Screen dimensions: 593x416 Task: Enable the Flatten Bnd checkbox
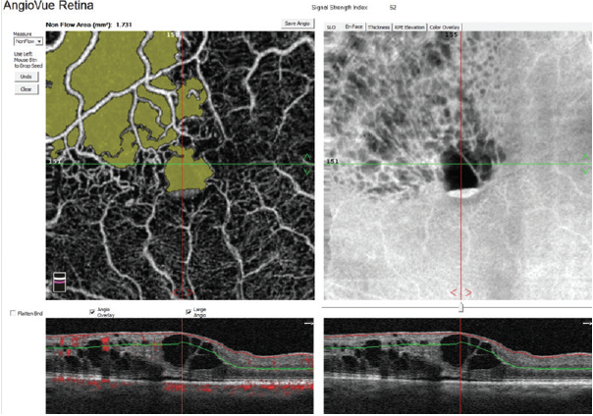pyautogui.click(x=12, y=313)
